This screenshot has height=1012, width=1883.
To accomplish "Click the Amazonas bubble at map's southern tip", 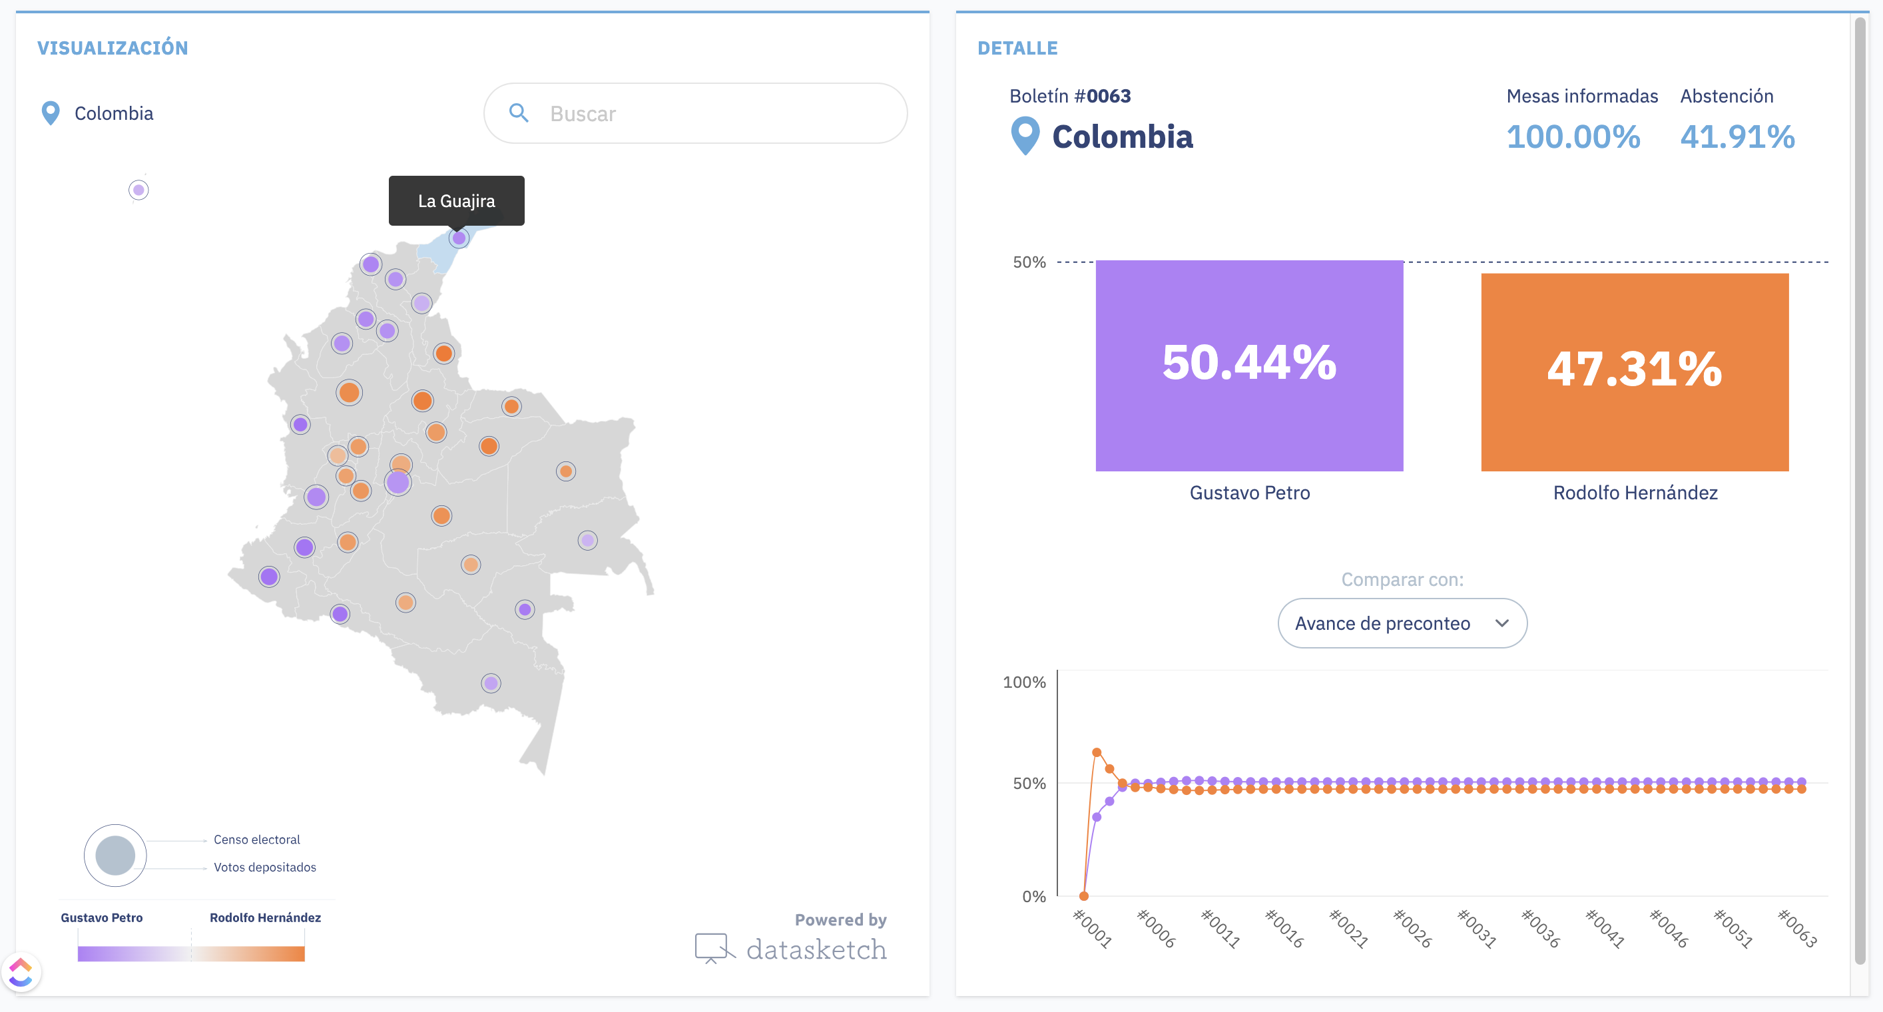I will [x=491, y=683].
